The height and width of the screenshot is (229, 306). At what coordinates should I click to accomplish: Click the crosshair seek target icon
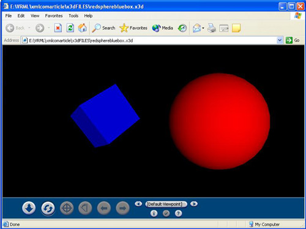point(67,208)
